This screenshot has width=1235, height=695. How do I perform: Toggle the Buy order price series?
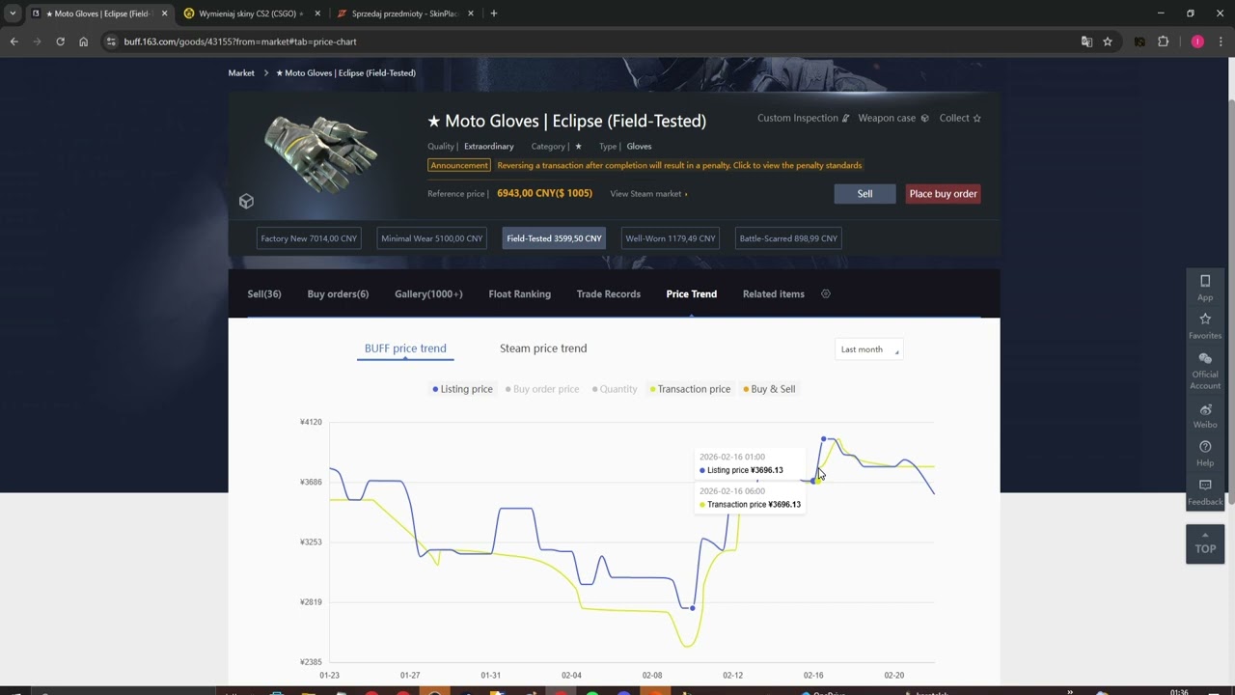pos(541,389)
